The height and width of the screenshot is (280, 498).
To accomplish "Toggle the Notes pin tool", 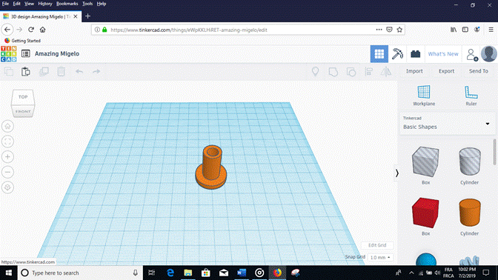I will click(x=315, y=72).
